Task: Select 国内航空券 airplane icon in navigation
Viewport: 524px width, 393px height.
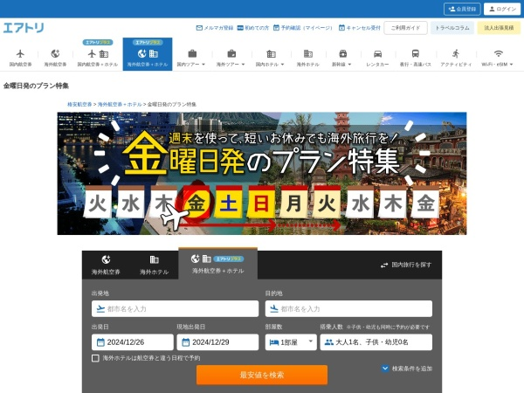Action: 20,53
